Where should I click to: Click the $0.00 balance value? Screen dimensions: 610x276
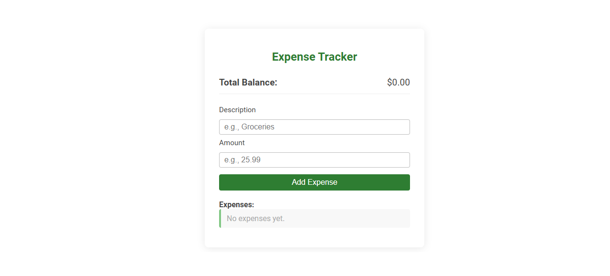pos(398,82)
